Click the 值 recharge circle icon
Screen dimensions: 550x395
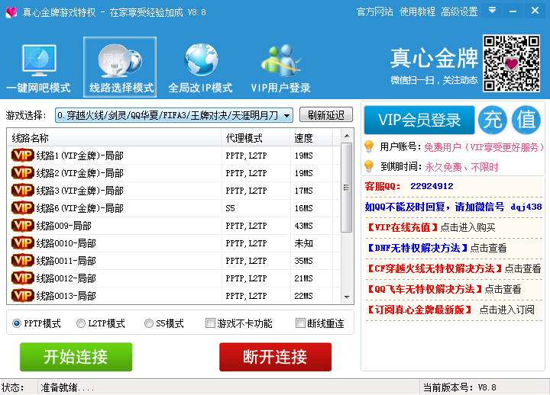coord(526,120)
